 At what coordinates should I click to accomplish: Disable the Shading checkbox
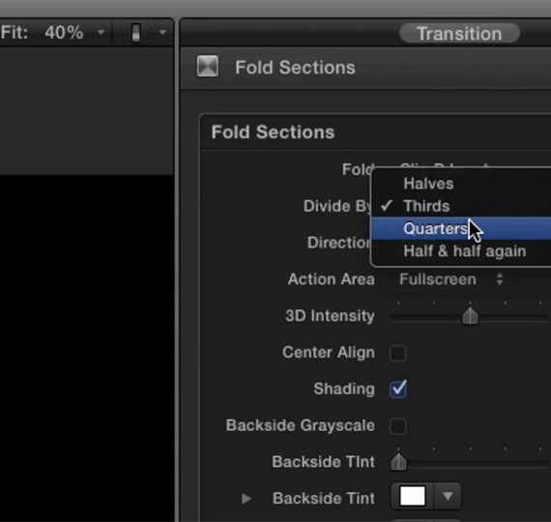coord(398,390)
